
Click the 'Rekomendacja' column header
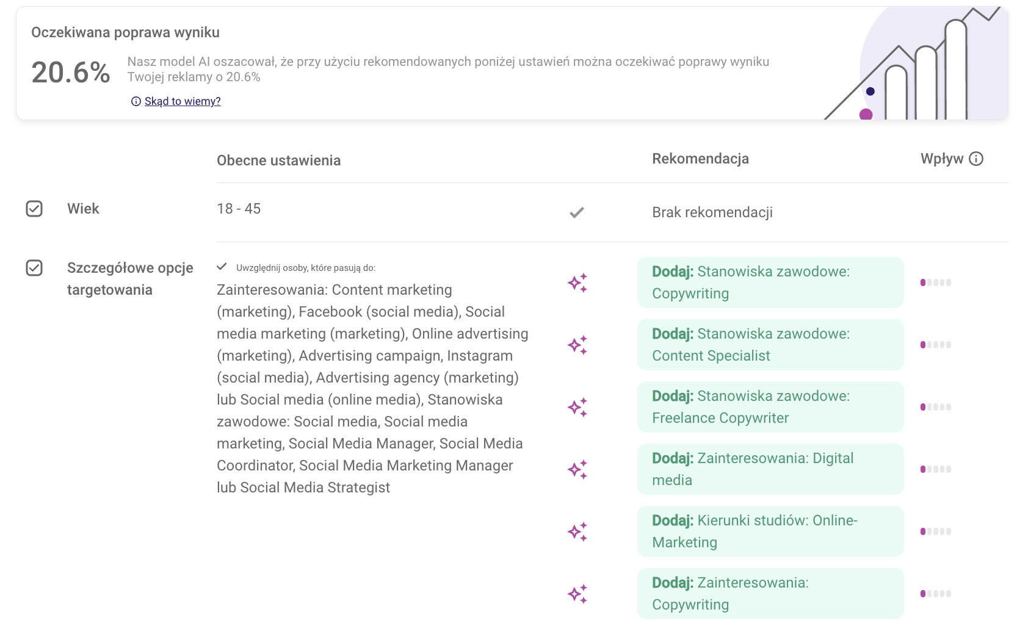[x=700, y=159]
